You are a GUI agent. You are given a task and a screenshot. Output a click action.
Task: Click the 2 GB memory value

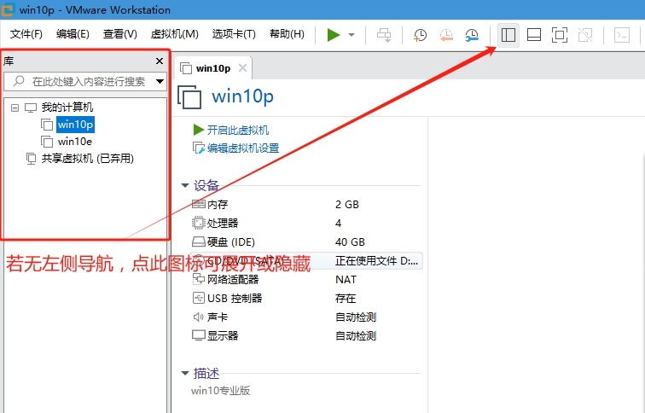[347, 205]
